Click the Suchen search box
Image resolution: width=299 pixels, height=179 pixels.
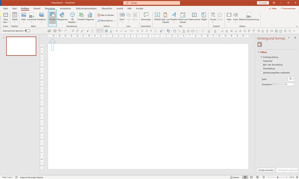[x=152, y=3]
